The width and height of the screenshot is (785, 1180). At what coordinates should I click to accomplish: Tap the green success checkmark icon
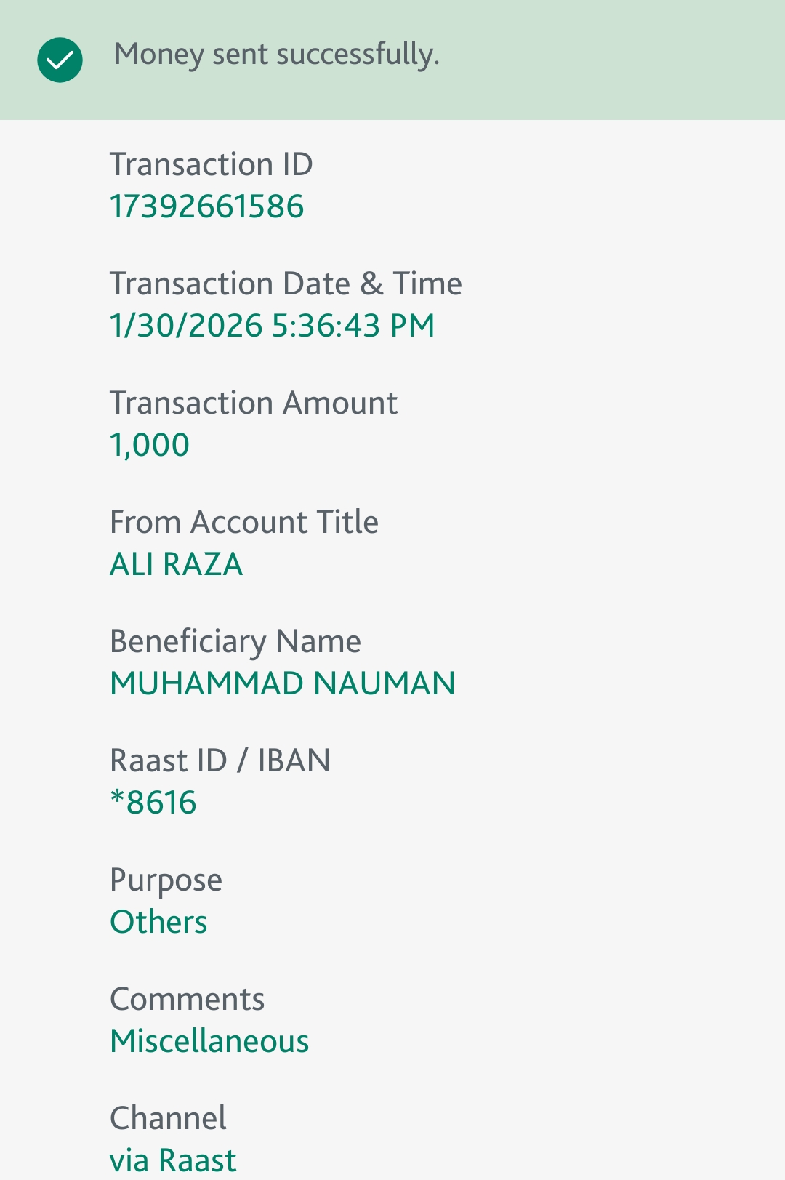pyautogui.click(x=60, y=60)
